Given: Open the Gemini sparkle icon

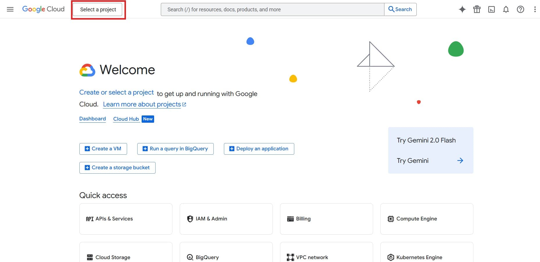Looking at the screenshot, I should 462,9.
